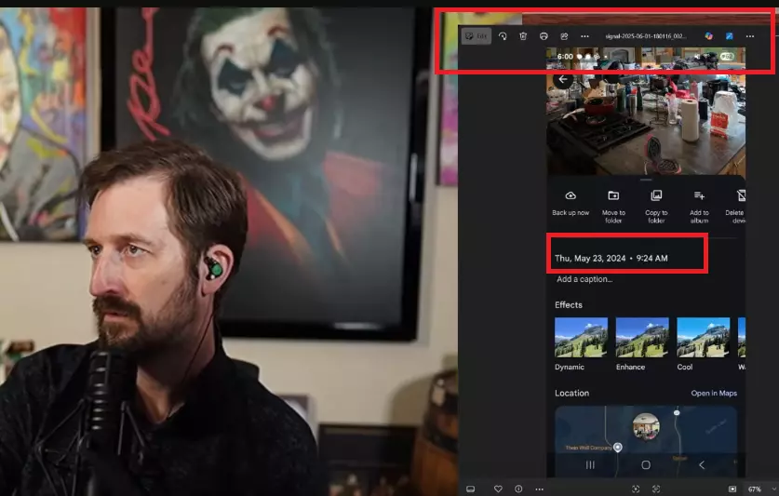Screen dimensions: 779x496
Task: Click the icon between Print and the ellipsis
Action: click(564, 35)
